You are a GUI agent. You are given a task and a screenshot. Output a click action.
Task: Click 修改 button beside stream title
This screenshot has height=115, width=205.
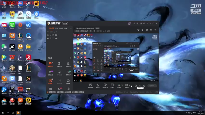[x=98, y=28]
